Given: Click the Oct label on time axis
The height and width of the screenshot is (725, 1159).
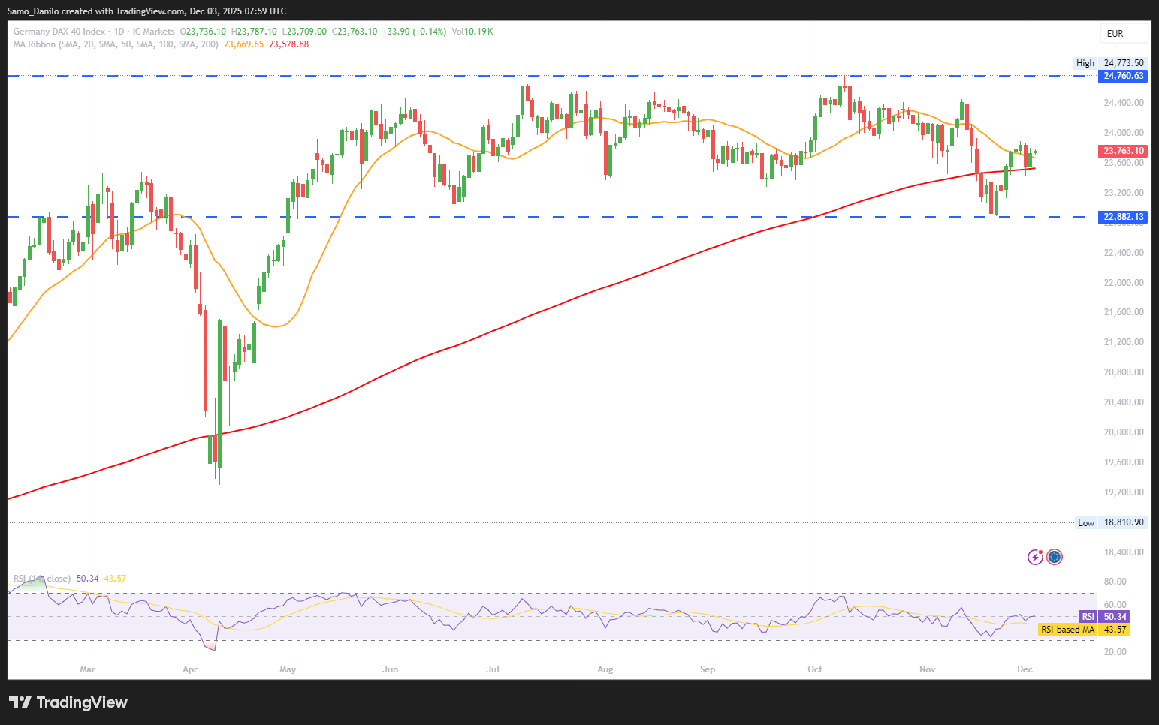Looking at the screenshot, I should [x=815, y=669].
